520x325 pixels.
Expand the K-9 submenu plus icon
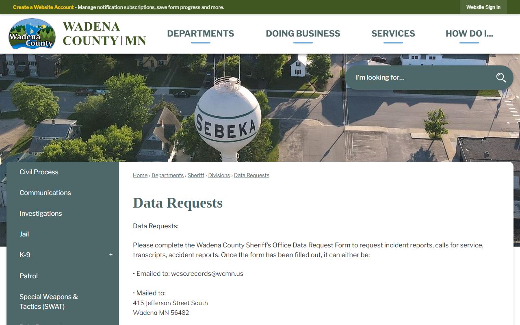(111, 255)
